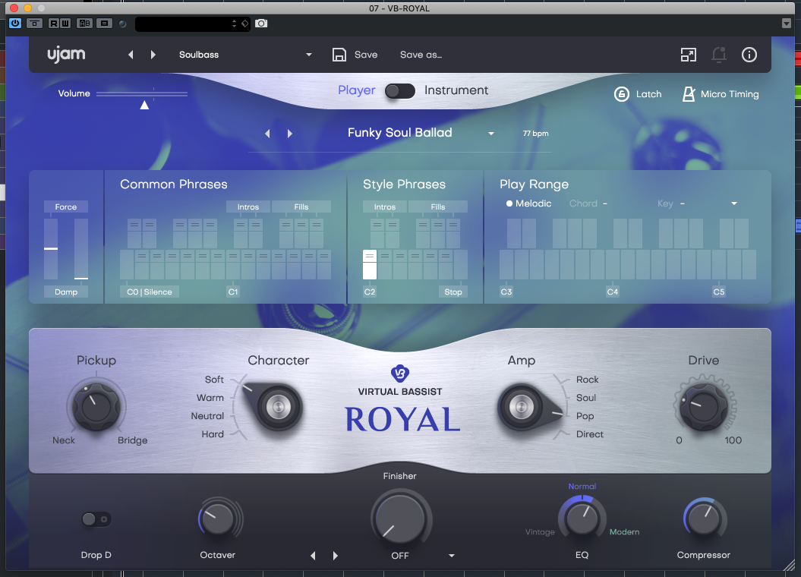The height and width of the screenshot is (577, 801).
Task: Click the Micro Timing metronome icon
Action: coord(689,94)
